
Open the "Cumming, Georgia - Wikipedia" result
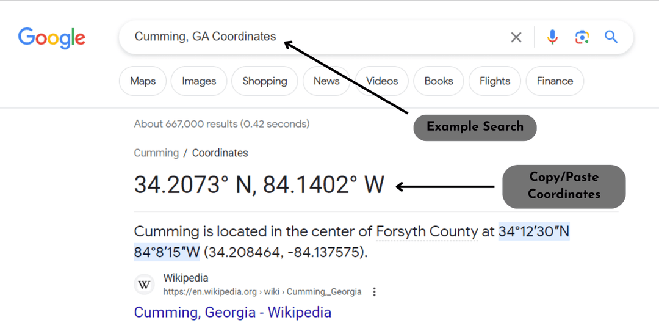[232, 313]
